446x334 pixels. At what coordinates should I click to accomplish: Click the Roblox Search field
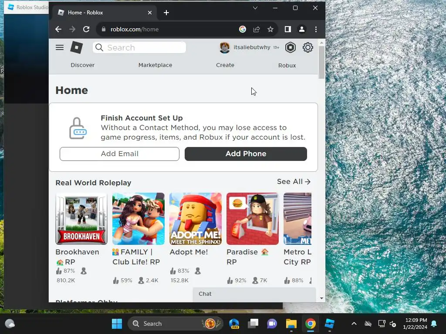pos(139,47)
